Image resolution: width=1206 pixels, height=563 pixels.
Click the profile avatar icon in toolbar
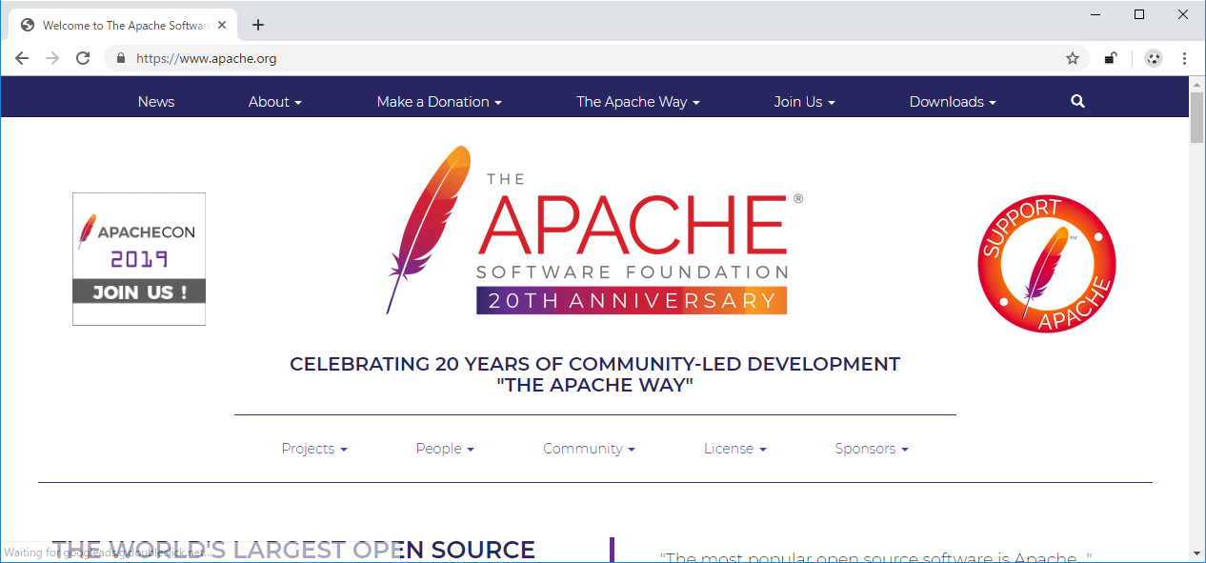pos(1154,58)
